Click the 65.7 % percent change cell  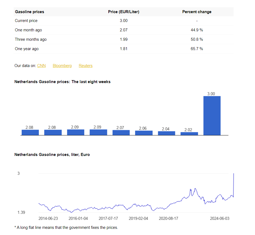[x=197, y=49]
